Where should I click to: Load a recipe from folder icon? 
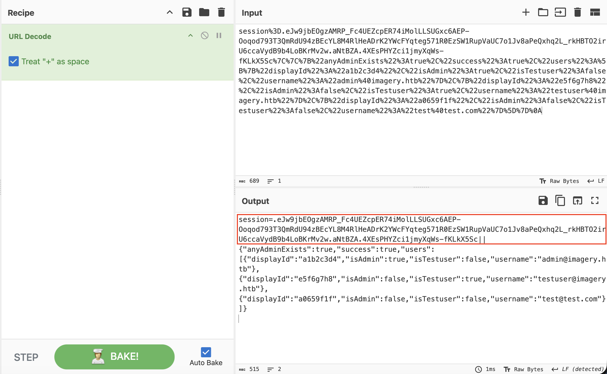pyautogui.click(x=204, y=12)
